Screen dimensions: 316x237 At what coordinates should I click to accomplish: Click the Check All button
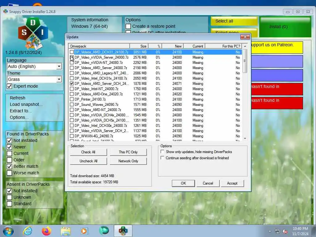coord(88,152)
